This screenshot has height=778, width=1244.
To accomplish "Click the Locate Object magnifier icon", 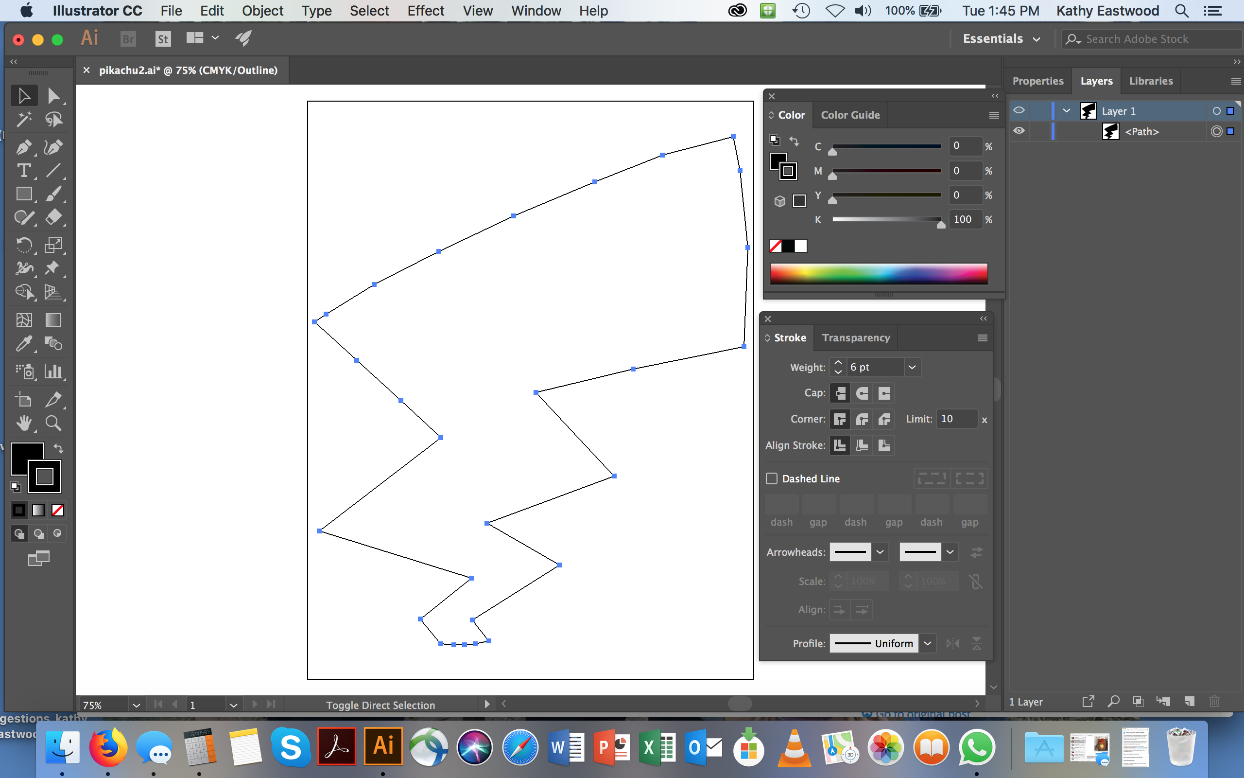I will pos(1113,701).
